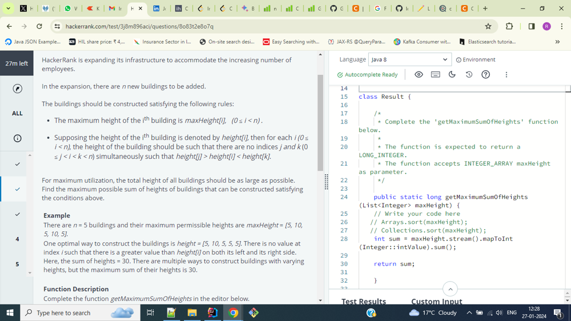The width and height of the screenshot is (571, 321).
Task: Click the eye icon in editor toolbar
Action: [419, 75]
